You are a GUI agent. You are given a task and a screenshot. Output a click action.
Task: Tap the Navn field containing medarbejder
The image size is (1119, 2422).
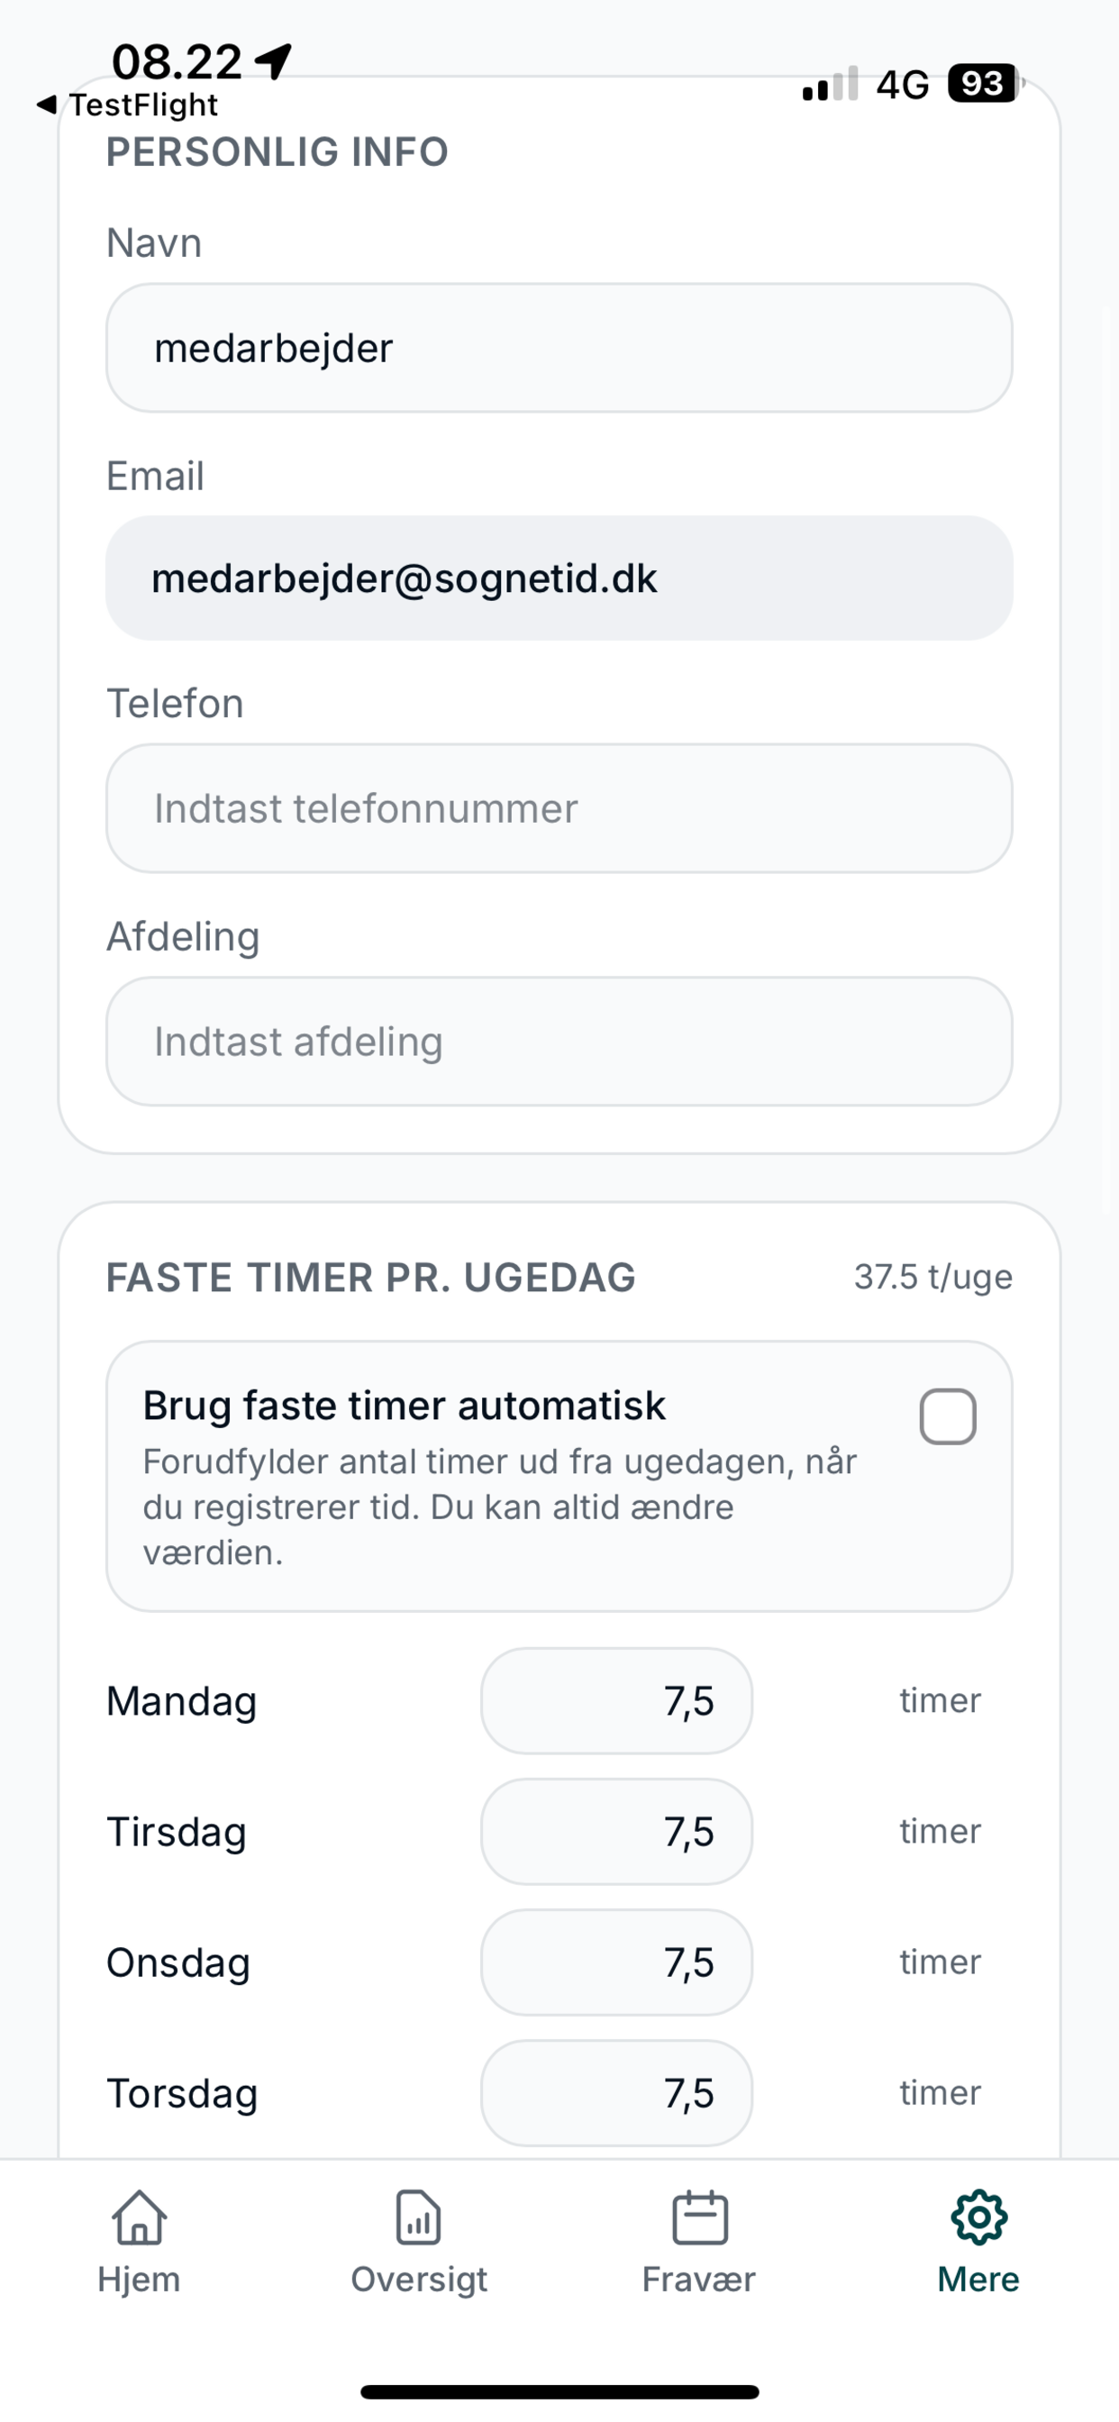[559, 348]
